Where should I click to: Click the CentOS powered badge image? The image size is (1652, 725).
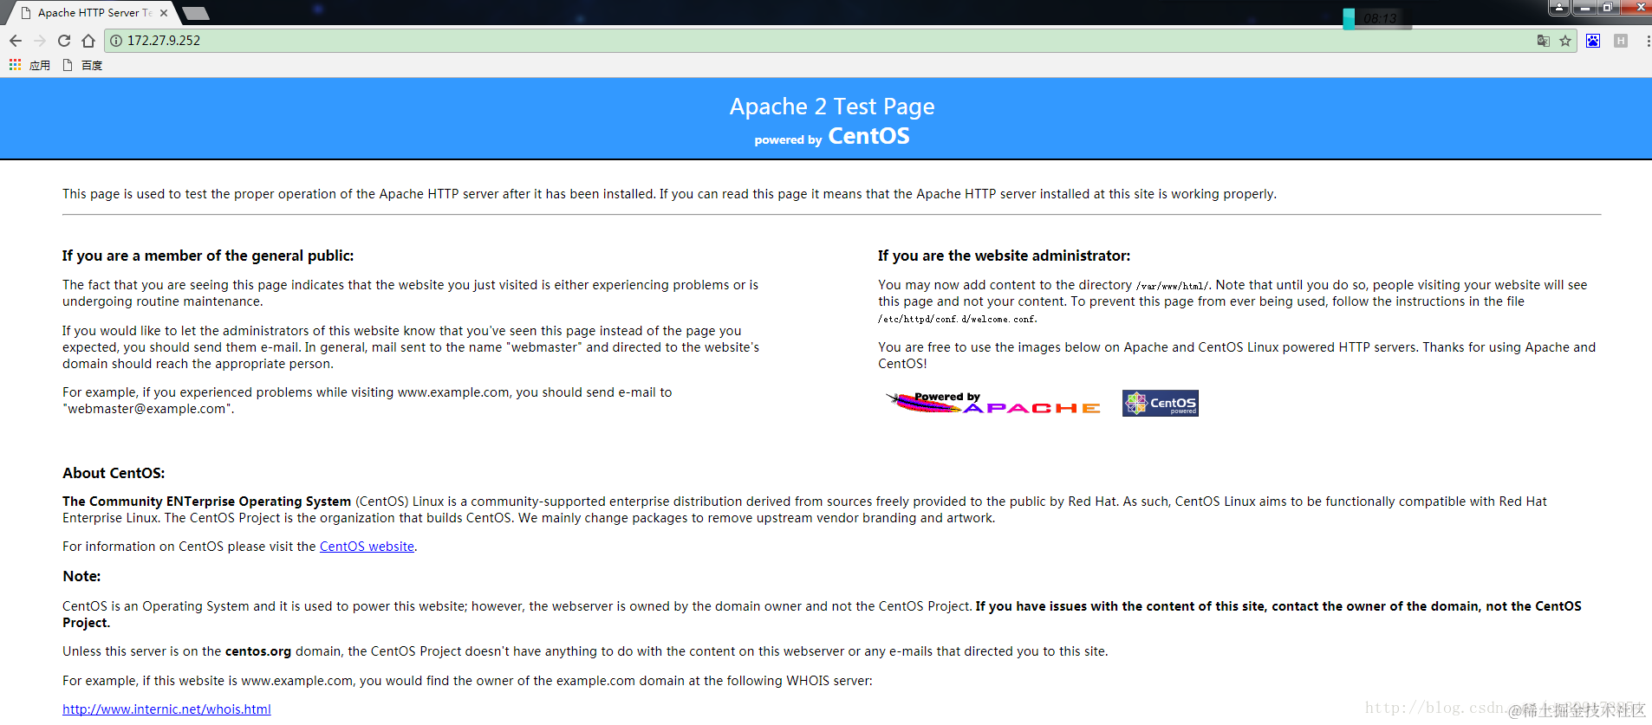(1161, 403)
